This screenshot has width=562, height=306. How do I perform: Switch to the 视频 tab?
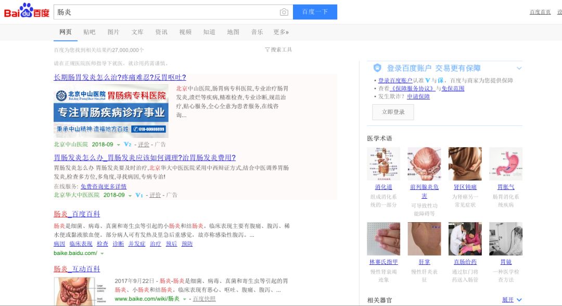tap(185, 31)
